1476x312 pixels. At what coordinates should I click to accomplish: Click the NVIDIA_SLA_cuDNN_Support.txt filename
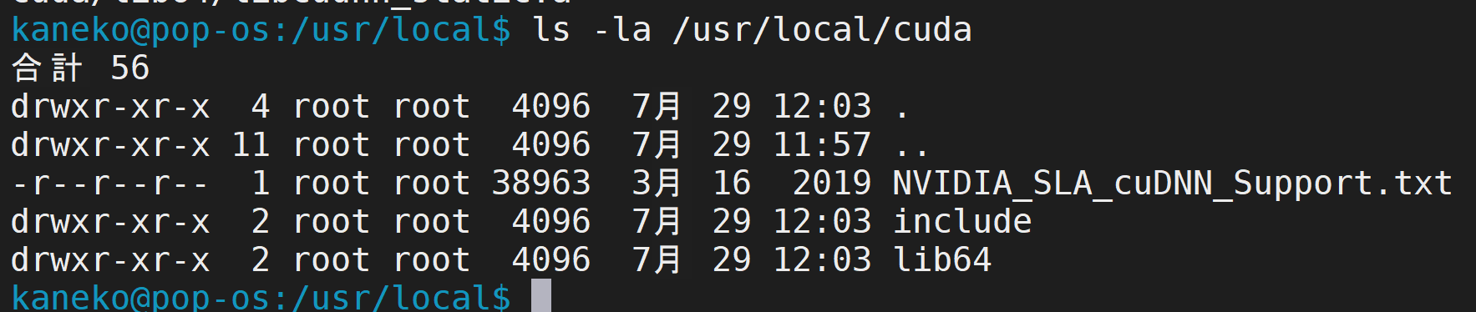pos(1172,184)
